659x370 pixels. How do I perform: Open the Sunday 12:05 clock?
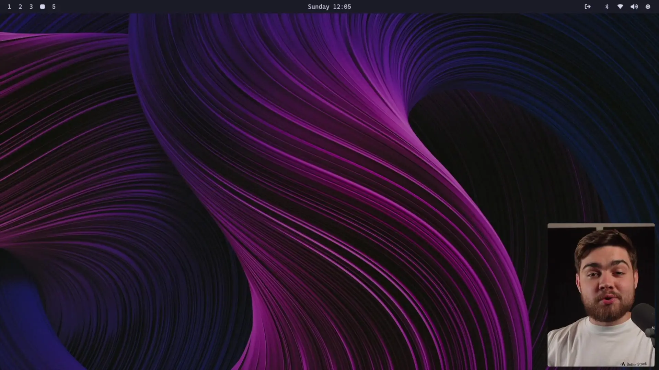329,7
